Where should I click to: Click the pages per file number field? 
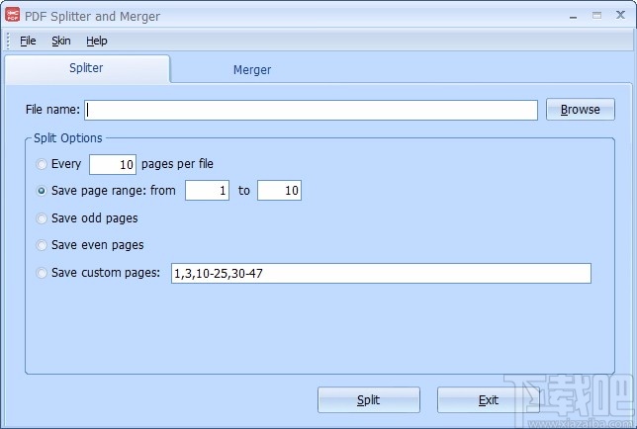click(113, 164)
